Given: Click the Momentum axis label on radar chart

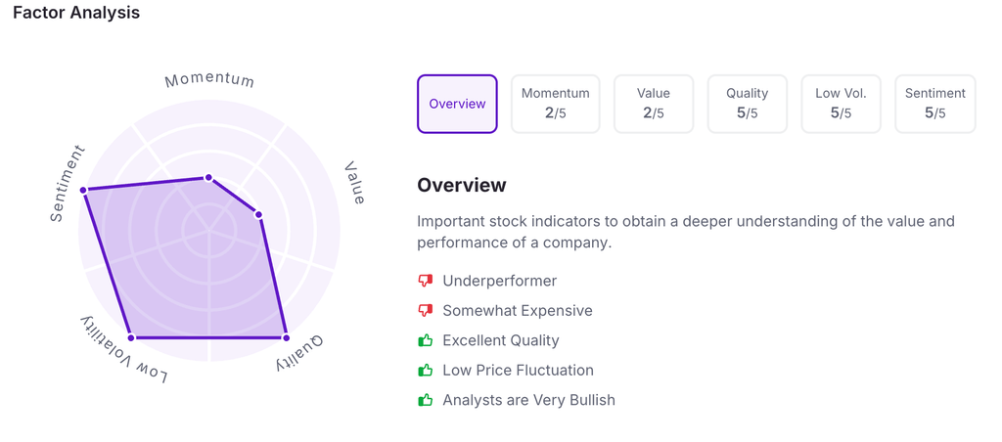Looking at the screenshot, I should (209, 79).
